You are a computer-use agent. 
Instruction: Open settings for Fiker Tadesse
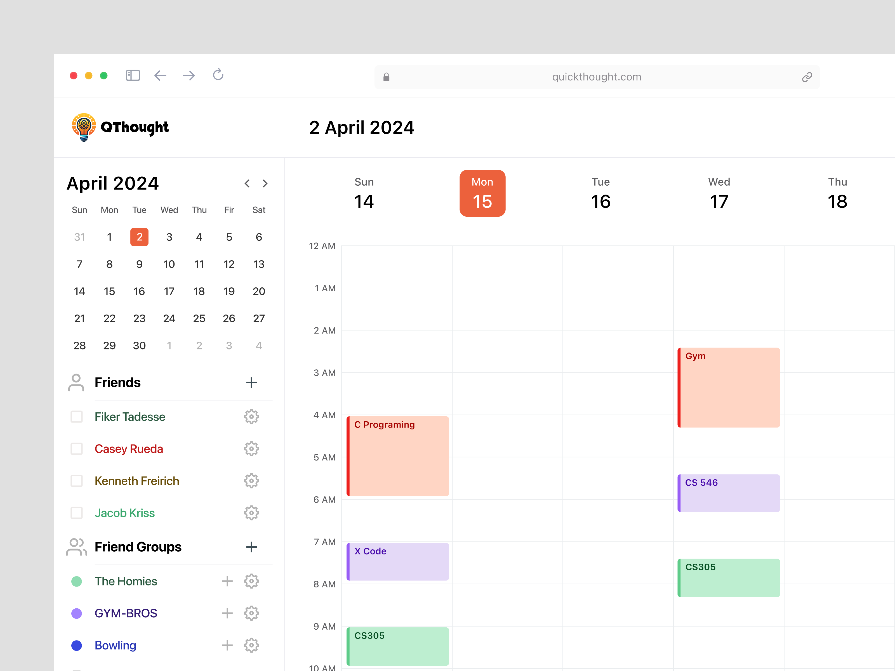251,417
